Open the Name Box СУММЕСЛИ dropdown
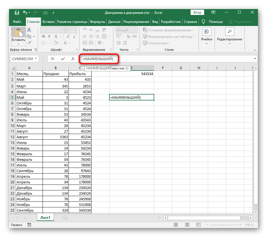The height and width of the screenshot is (237, 267). (x=36, y=59)
